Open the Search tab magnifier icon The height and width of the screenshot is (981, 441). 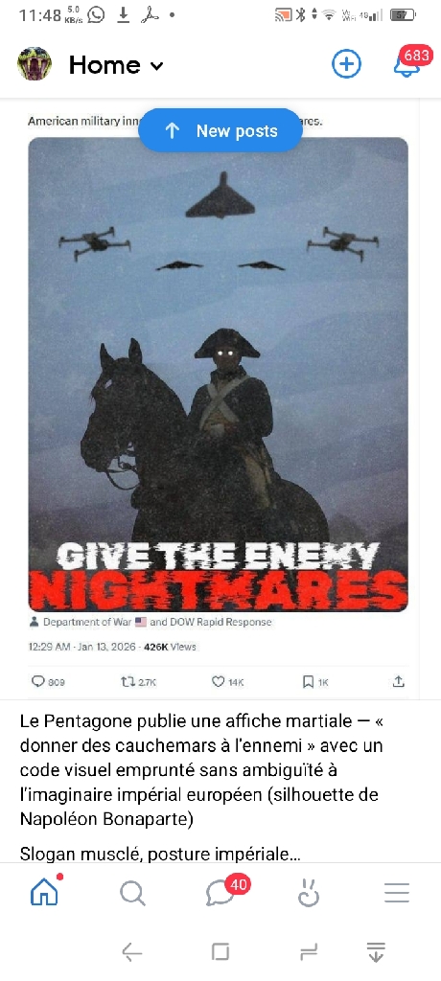(132, 894)
